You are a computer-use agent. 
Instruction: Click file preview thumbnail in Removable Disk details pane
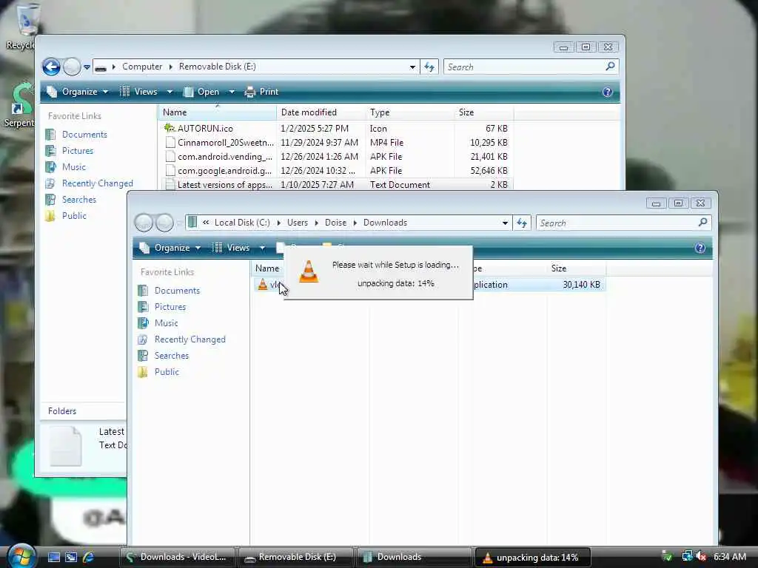[x=66, y=446]
